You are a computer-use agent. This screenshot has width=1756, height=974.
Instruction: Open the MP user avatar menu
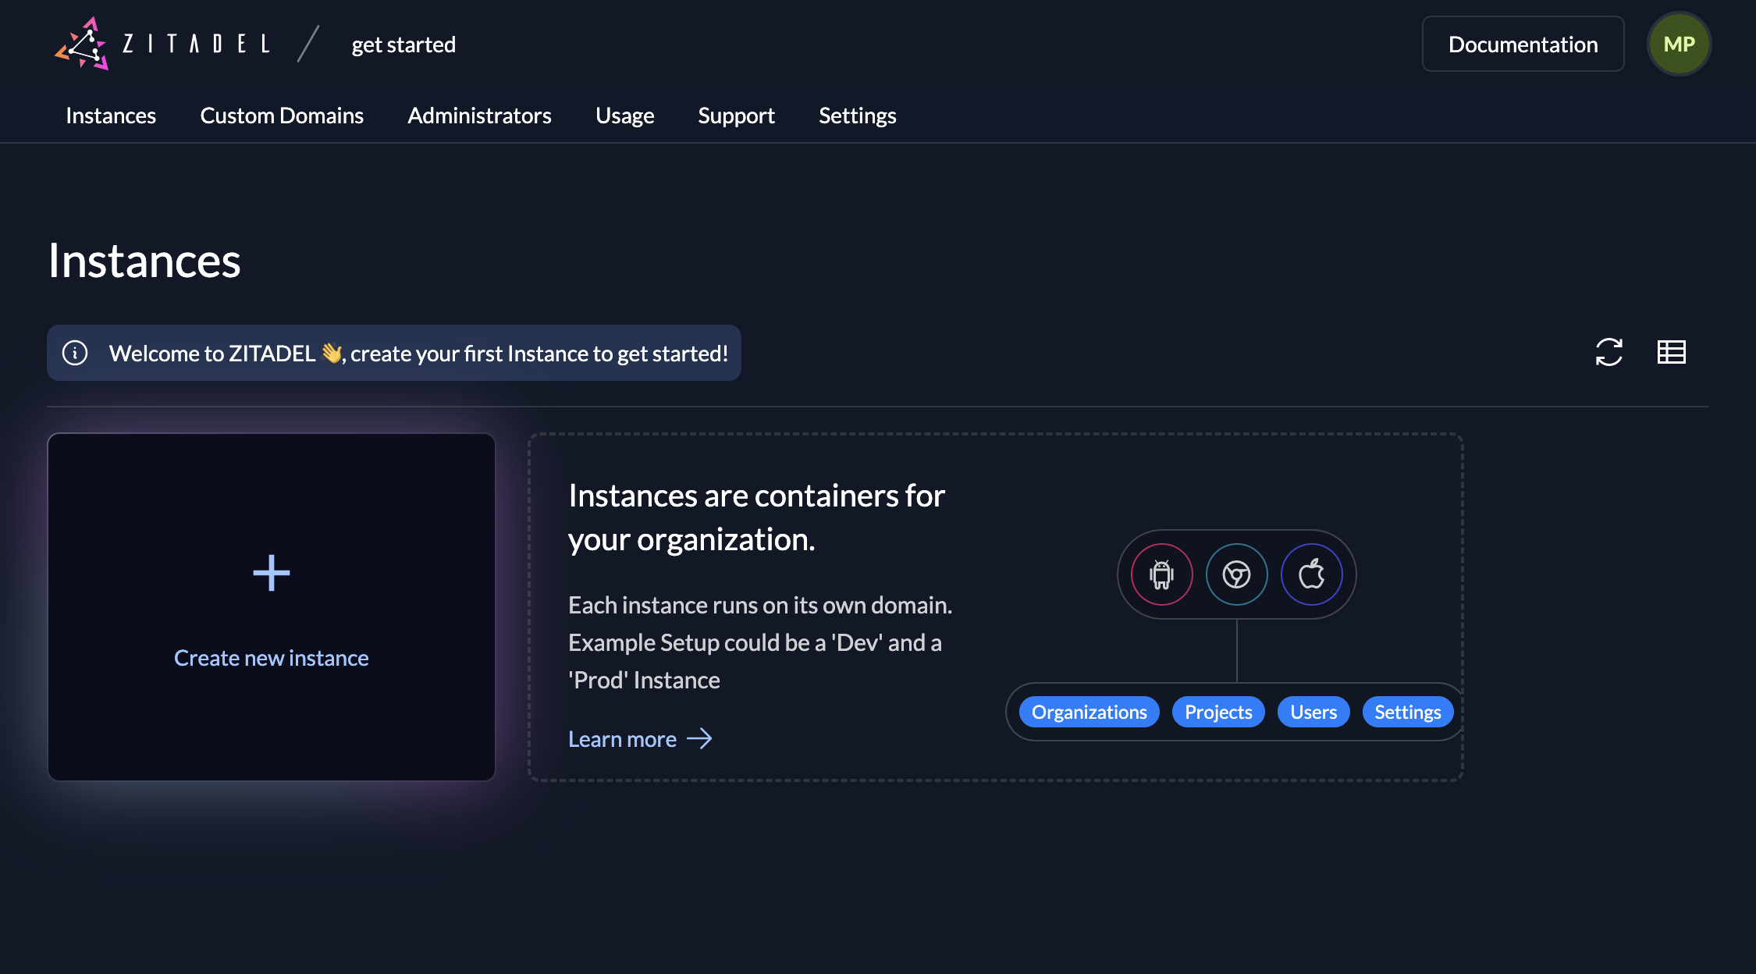(1679, 44)
